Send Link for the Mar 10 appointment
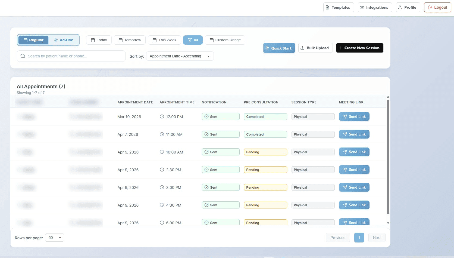454x258 pixels. tap(354, 116)
